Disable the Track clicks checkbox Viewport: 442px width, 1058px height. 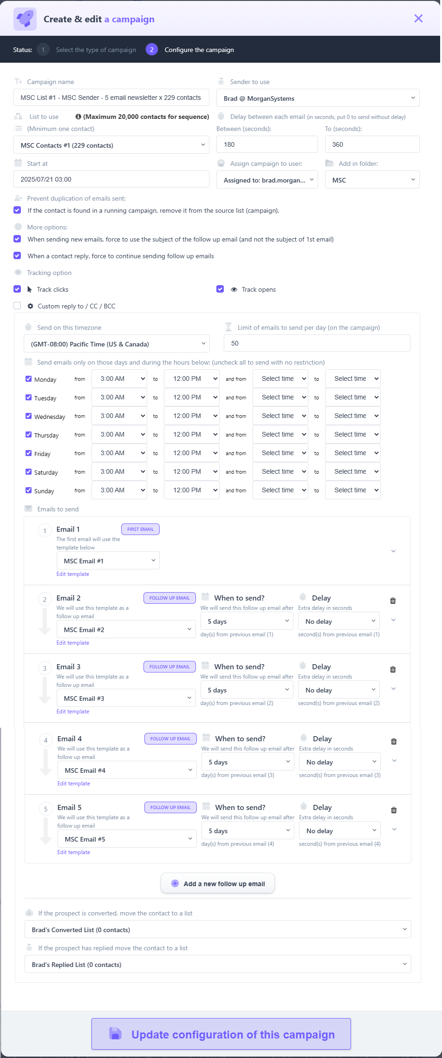17,289
